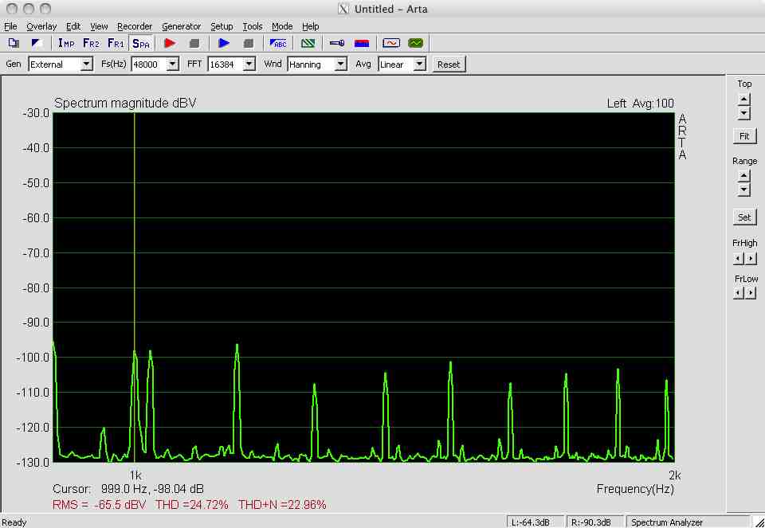Click the Spectrum magnitude dBV title

pyautogui.click(x=125, y=104)
